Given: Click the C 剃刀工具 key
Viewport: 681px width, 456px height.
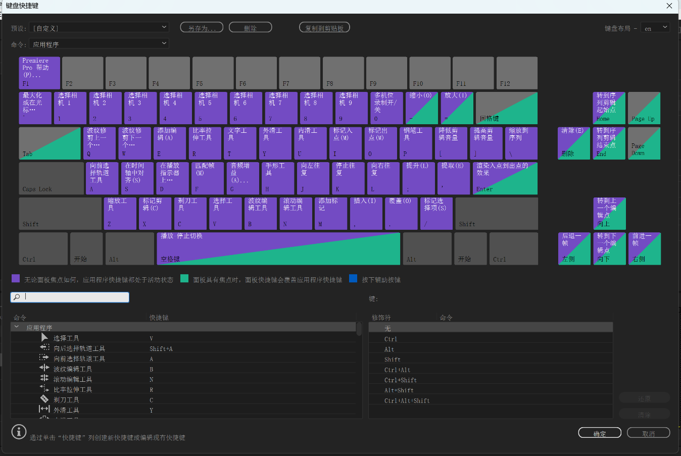Looking at the screenshot, I should tap(190, 214).
